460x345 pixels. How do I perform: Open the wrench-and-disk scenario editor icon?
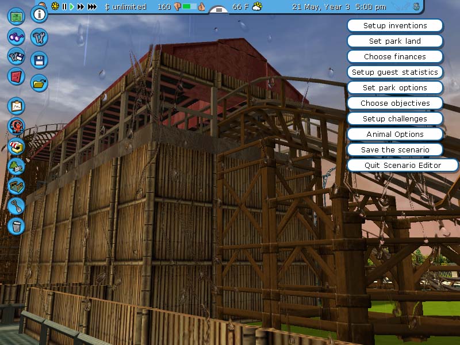[16, 56]
